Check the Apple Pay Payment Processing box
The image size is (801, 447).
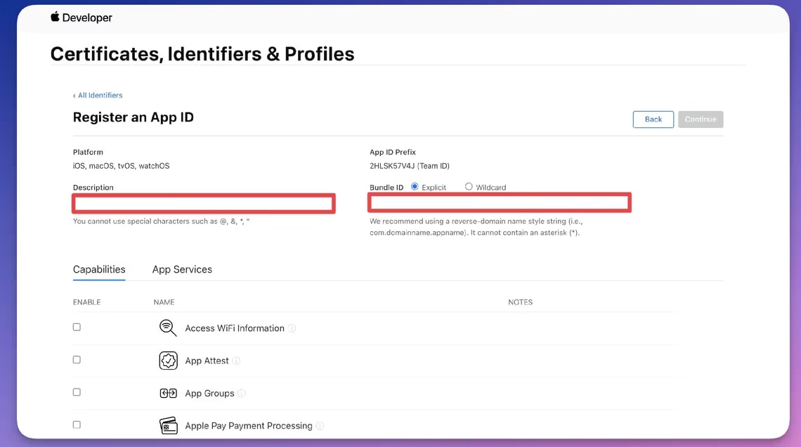click(77, 425)
